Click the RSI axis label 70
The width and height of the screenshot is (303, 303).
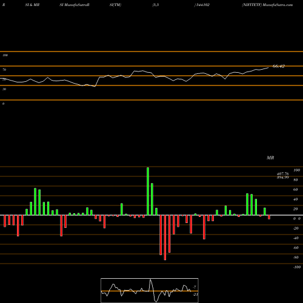pyautogui.click(x=4, y=70)
